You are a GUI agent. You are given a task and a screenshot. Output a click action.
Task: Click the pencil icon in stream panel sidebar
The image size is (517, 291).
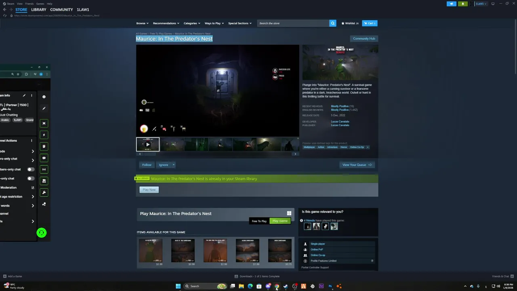coord(44,108)
